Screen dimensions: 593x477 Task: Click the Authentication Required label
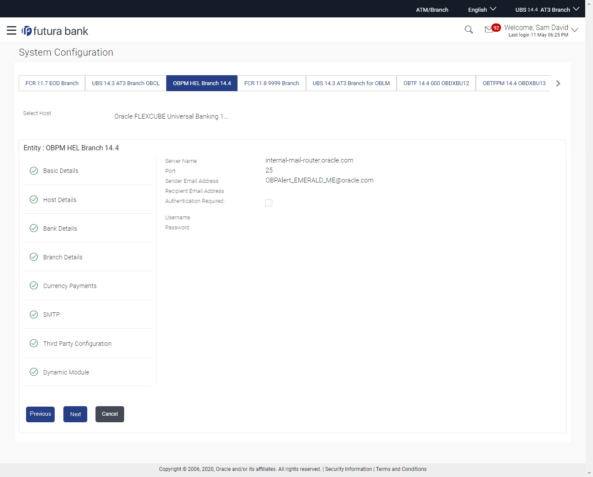pyautogui.click(x=195, y=201)
